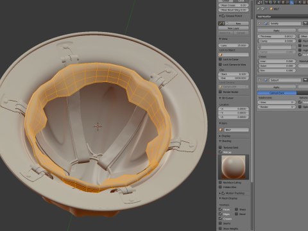Click the pin icon beside BELT breadcrumb
Screen dimensions: 308x231
[258, 9]
